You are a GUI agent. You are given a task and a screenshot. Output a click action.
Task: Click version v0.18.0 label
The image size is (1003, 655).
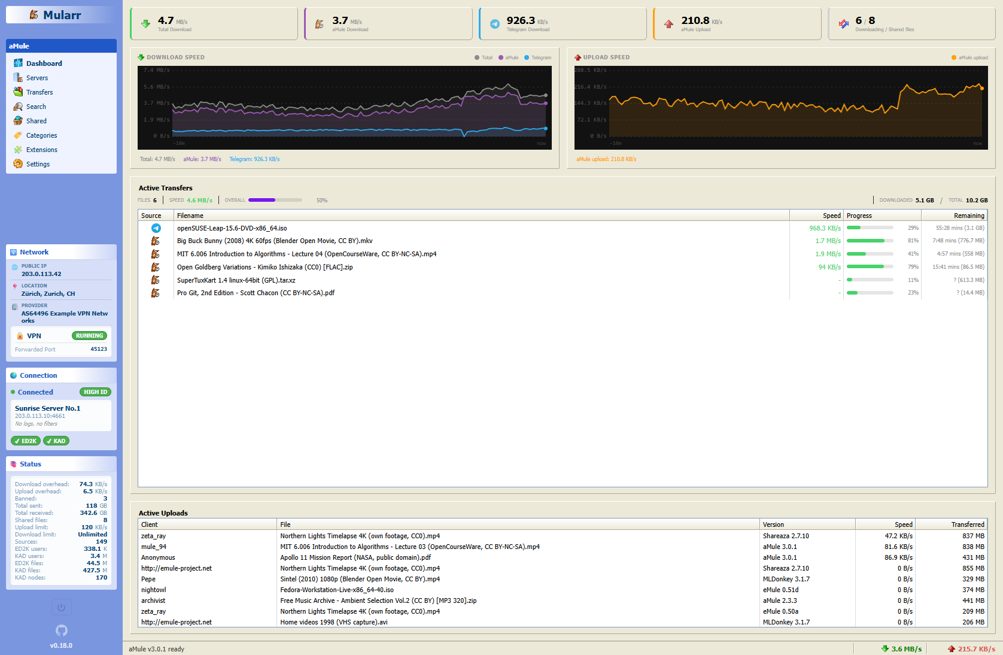61,645
